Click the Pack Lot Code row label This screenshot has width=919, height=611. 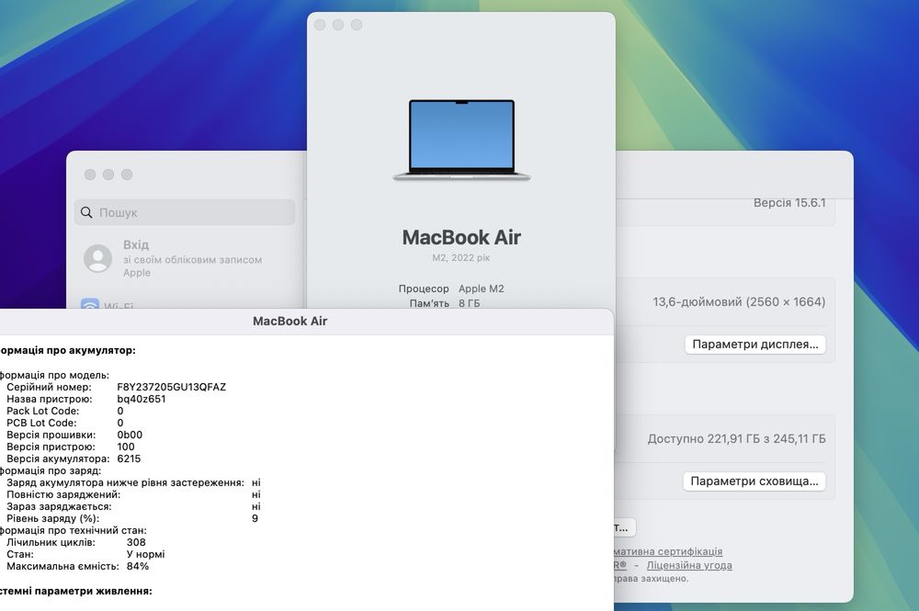pyautogui.click(x=43, y=412)
